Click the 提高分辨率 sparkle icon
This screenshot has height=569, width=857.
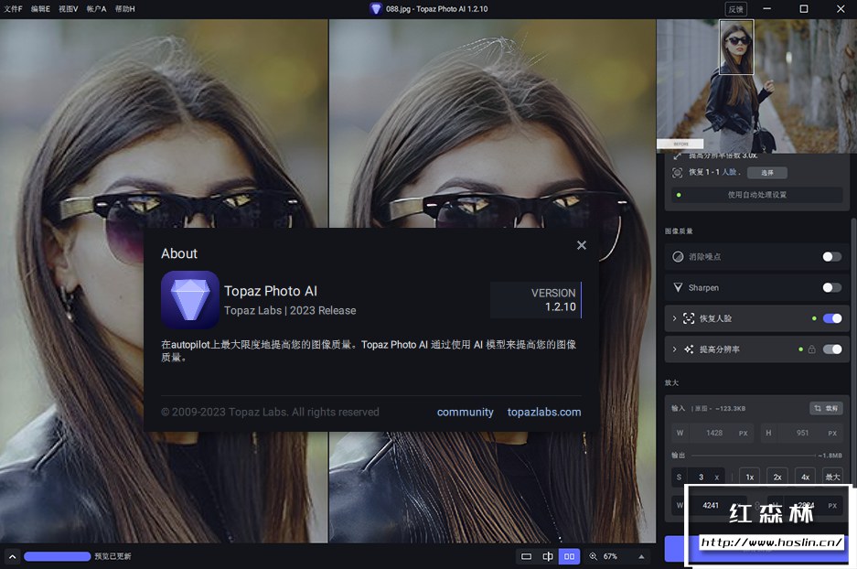point(689,349)
